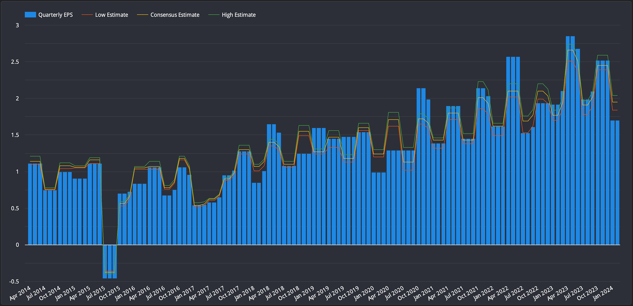Click the red Low Estimate line swatch
The image size is (633, 306).
[x=87, y=15]
